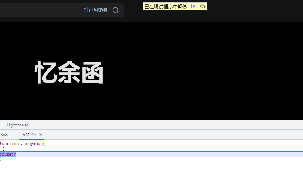Close the VM252 source tab
The height and width of the screenshot is (169, 303).
[41, 134]
